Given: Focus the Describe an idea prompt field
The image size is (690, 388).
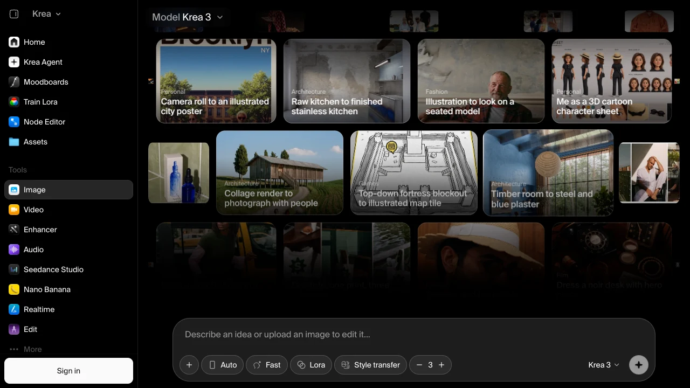Looking at the screenshot, I should 414,335.
